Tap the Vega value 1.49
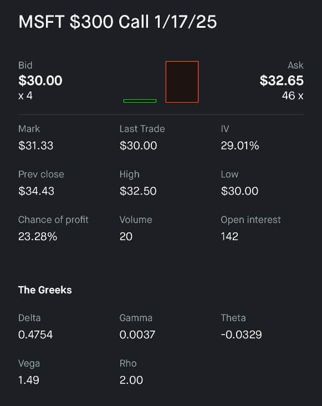322x406 pixels. (29, 380)
